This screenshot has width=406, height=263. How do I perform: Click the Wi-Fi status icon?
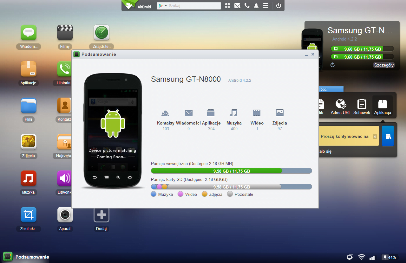pos(362,257)
